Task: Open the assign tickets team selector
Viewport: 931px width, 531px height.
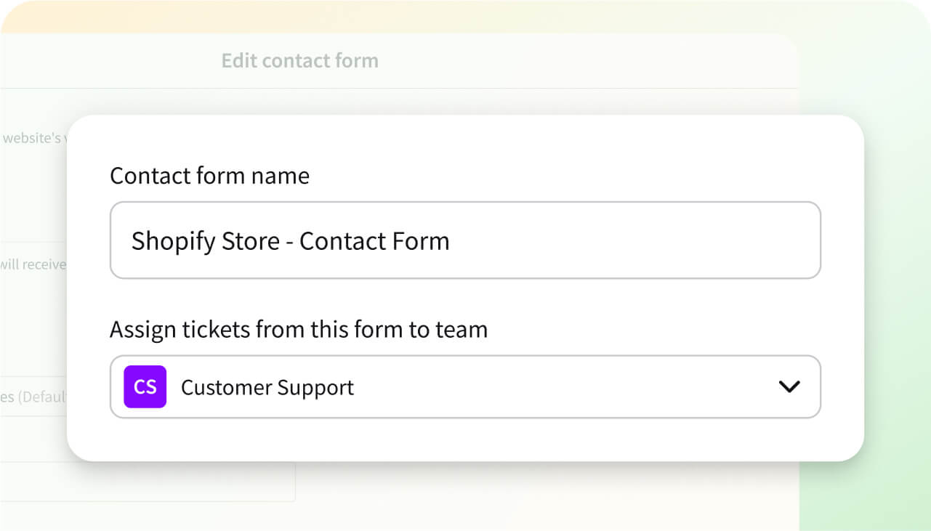Action: (x=465, y=386)
